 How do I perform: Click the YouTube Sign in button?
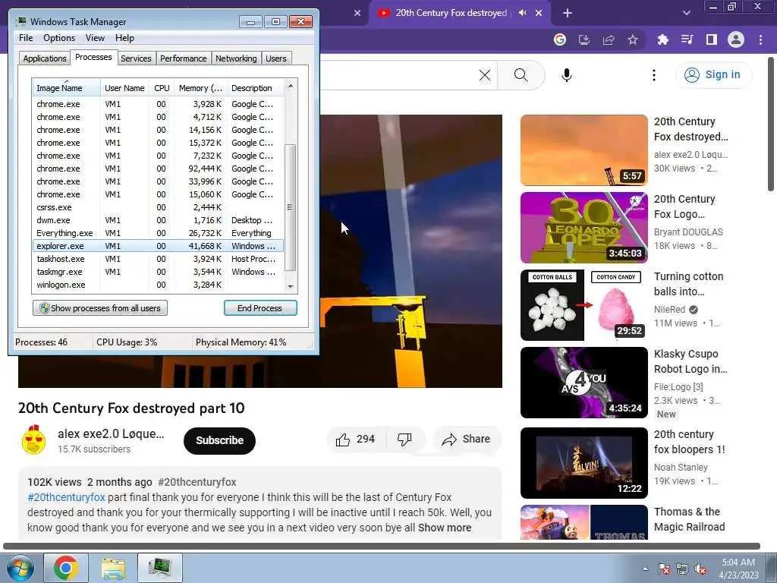click(x=713, y=75)
